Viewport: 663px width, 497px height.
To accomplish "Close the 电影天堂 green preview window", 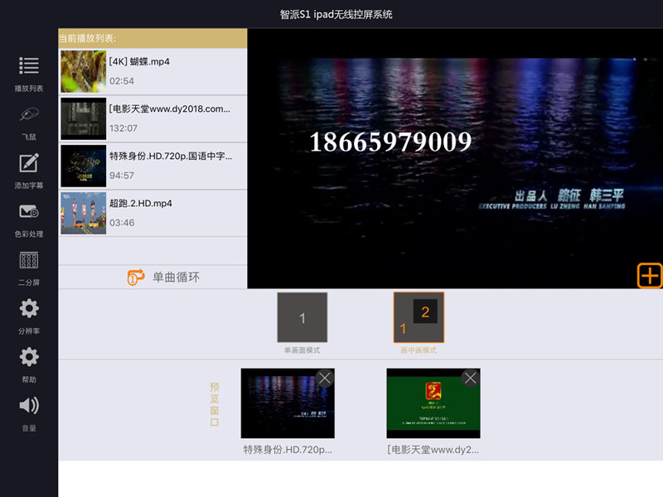I will (x=471, y=379).
